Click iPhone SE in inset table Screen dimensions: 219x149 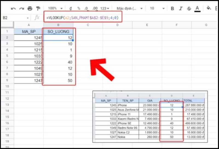128,123
